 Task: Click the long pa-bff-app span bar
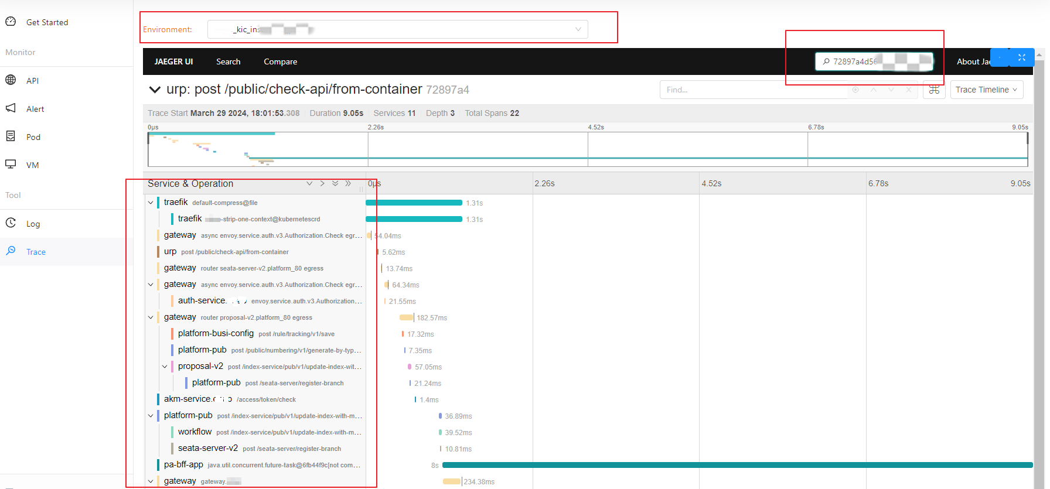[737, 465]
